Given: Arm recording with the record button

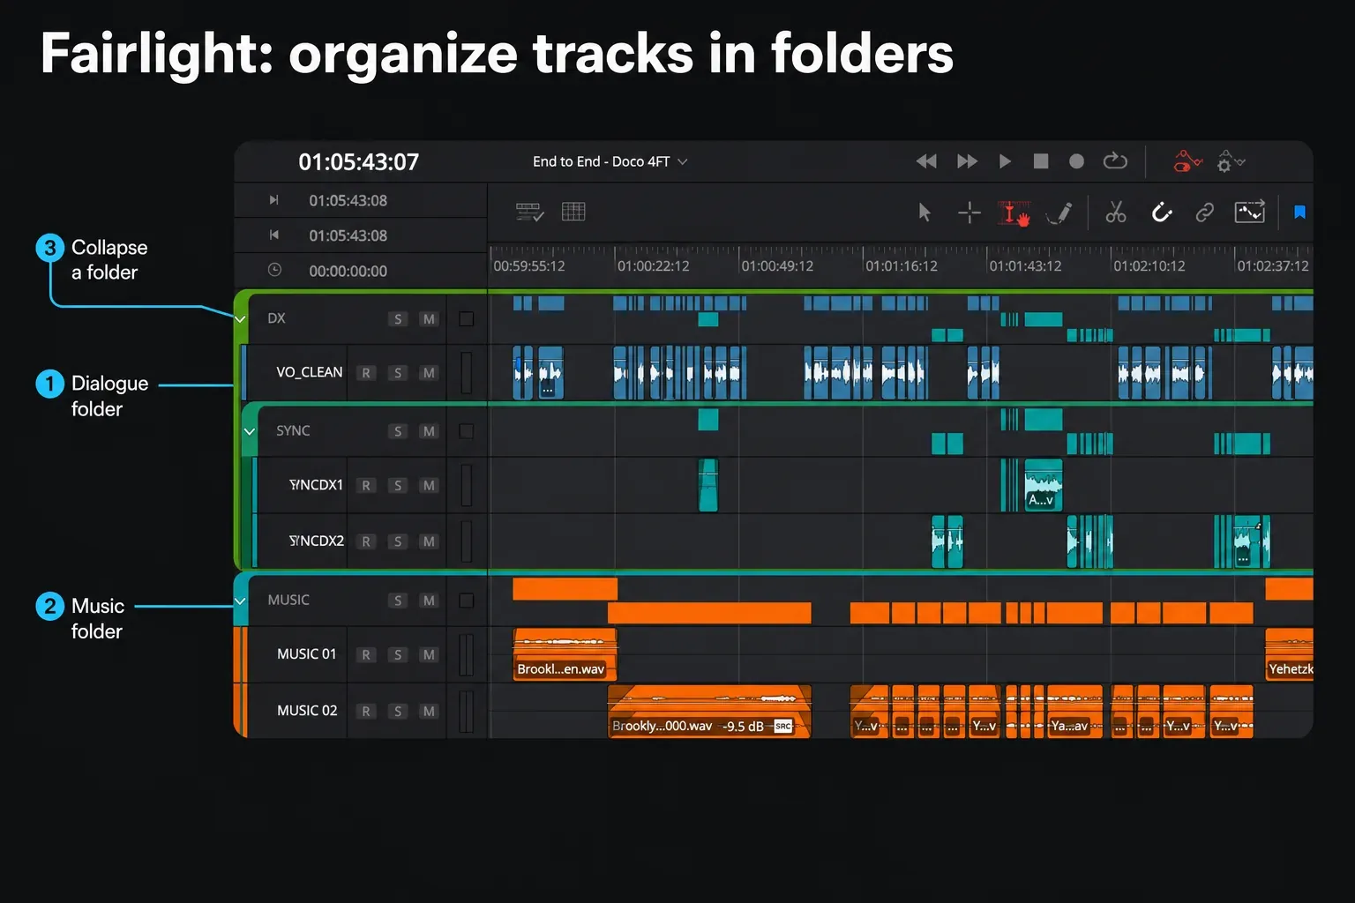Looking at the screenshot, I should click(1076, 161).
